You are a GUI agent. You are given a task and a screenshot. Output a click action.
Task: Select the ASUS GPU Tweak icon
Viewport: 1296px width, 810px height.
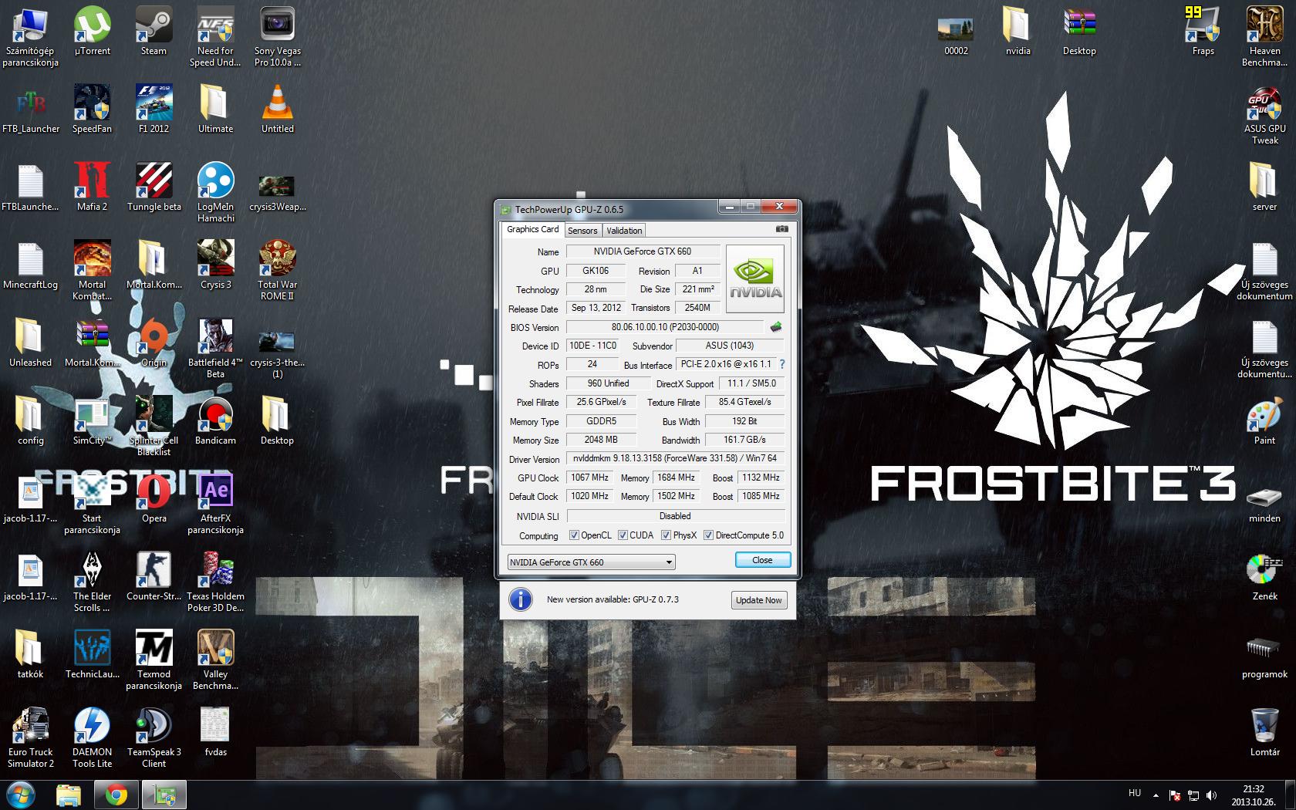click(x=1264, y=114)
